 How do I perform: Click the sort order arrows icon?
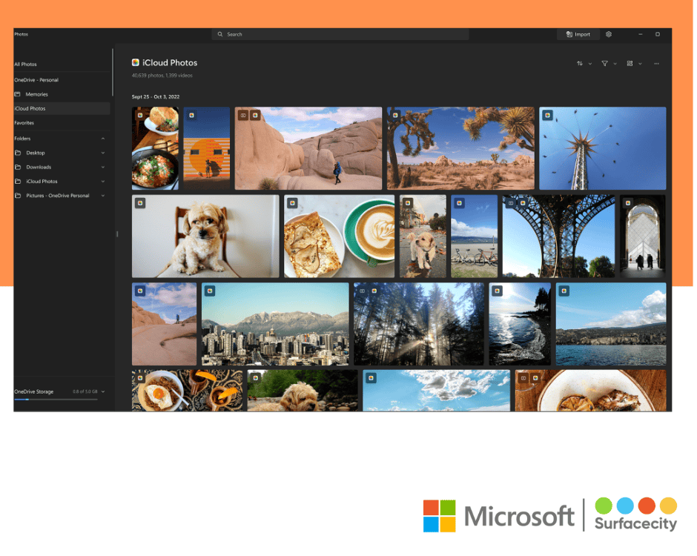(580, 64)
